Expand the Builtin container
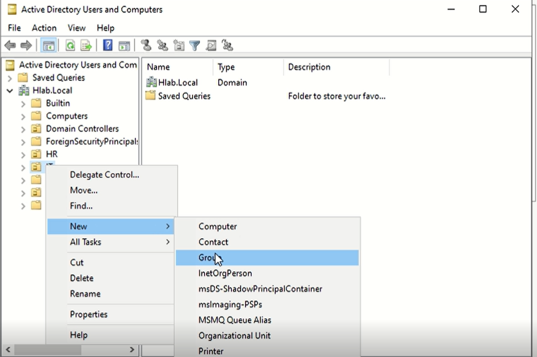This screenshot has height=357, width=537. coord(23,104)
